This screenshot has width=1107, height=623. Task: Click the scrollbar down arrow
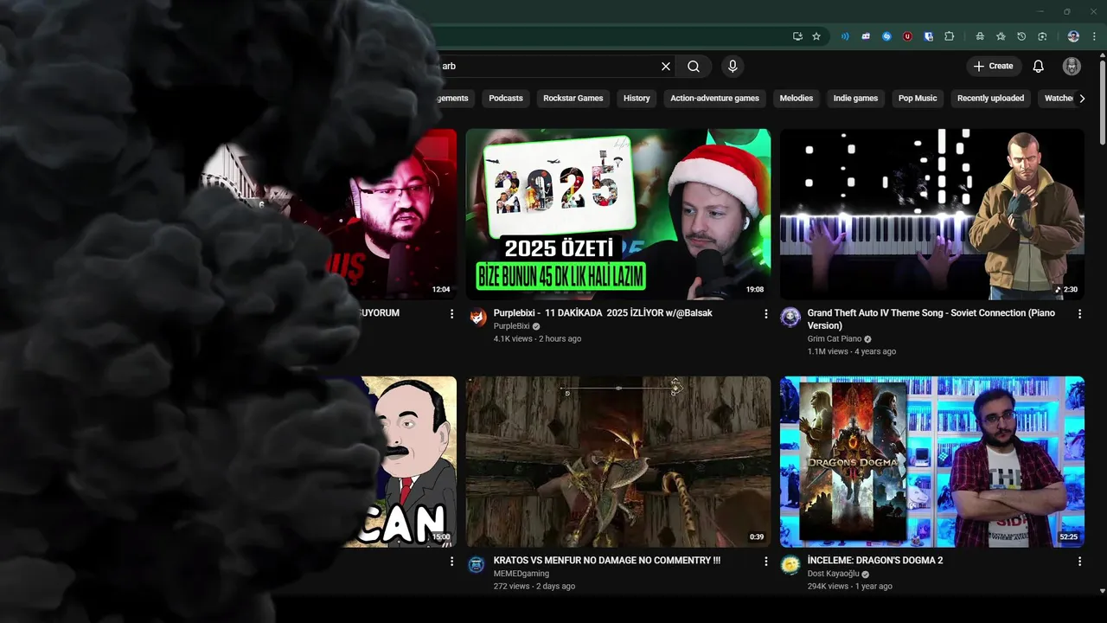pyautogui.click(x=1102, y=591)
